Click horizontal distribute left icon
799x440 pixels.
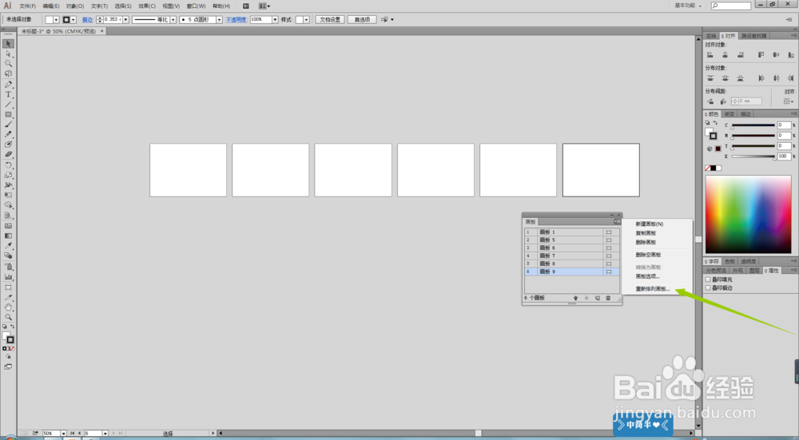point(761,78)
